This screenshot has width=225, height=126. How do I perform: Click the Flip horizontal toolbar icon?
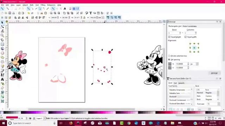point(23,17)
